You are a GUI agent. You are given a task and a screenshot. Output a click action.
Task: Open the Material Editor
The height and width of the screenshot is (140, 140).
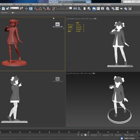108,9
